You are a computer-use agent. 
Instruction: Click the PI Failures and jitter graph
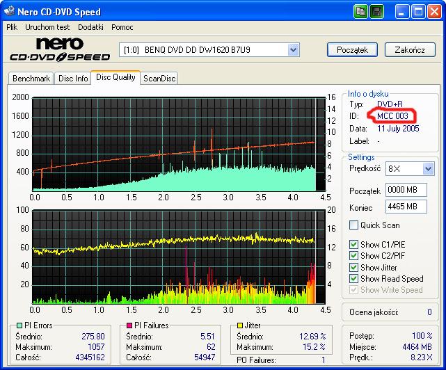tap(179, 257)
